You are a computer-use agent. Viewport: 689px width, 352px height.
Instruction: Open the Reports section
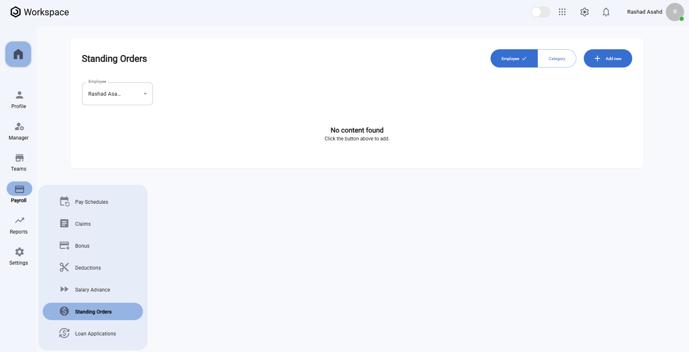pos(19,225)
